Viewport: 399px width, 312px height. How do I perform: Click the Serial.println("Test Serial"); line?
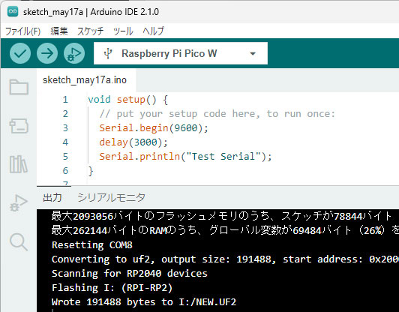click(185, 157)
